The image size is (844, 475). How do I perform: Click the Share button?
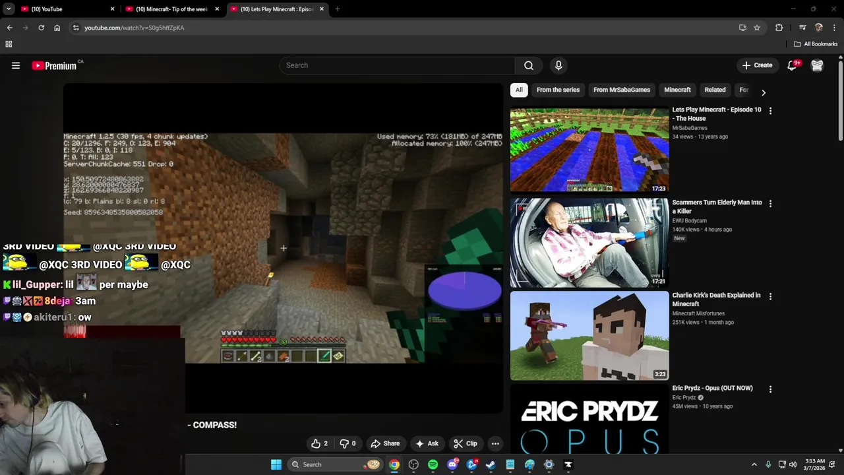click(x=385, y=443)
